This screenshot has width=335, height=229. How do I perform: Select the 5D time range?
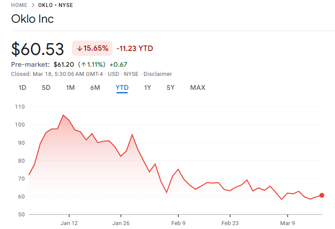tap(46, 88)
